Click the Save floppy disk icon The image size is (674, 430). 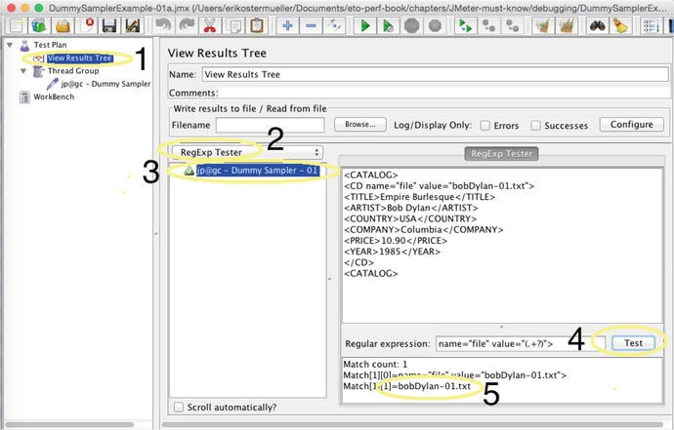pyautogui.click(x=109, y=25)
